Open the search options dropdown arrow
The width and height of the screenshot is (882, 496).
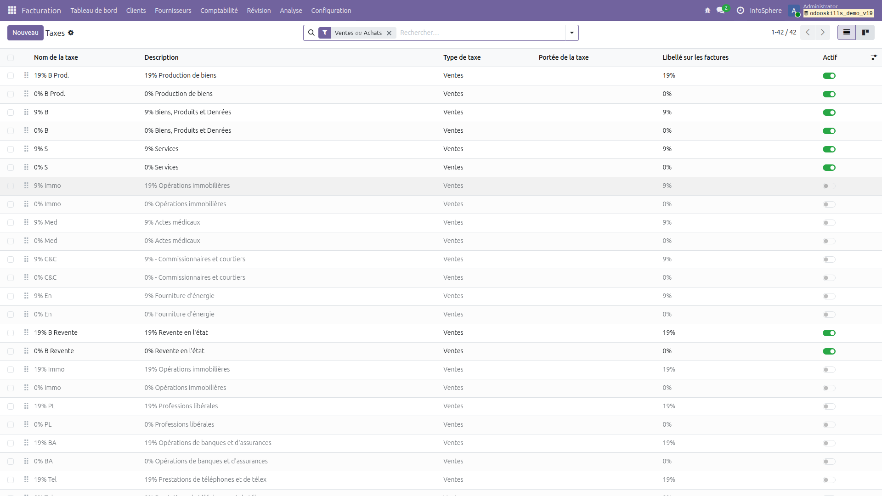pos(571,33)
